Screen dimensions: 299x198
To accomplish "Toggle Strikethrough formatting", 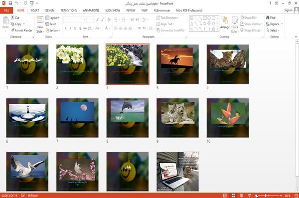I will click(85, 28).
